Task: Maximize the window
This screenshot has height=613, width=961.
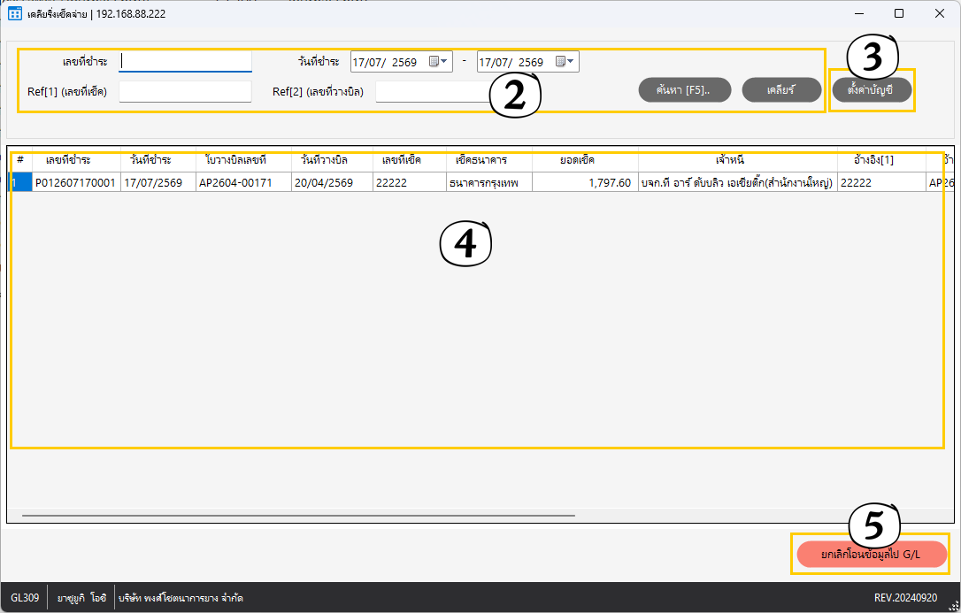Action: click(x=899, y=13)
